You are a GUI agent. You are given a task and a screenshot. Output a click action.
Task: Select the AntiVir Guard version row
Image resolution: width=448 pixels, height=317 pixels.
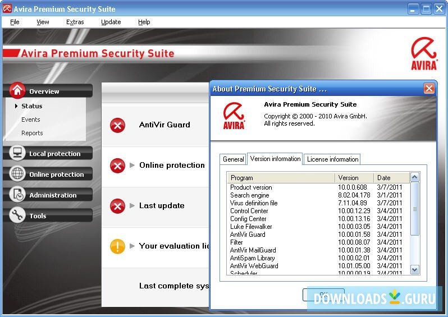pyautogui.click(x=318, y=235)
